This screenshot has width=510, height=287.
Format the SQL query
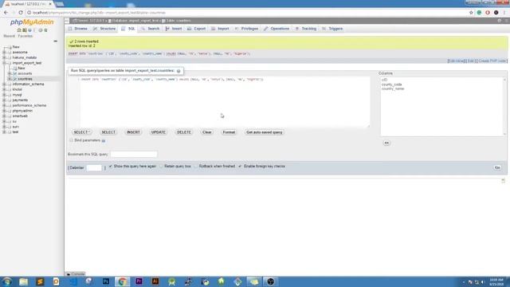coord(229,132)
